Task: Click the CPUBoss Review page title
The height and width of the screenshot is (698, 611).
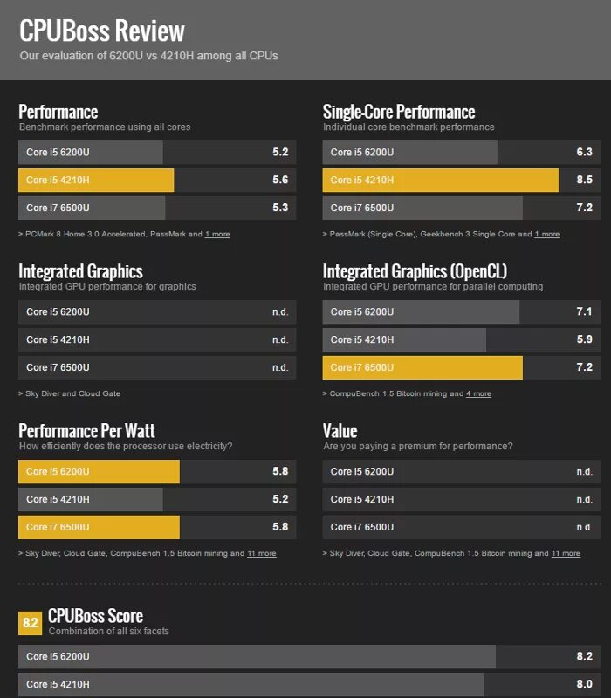Action: click(102, 31)
